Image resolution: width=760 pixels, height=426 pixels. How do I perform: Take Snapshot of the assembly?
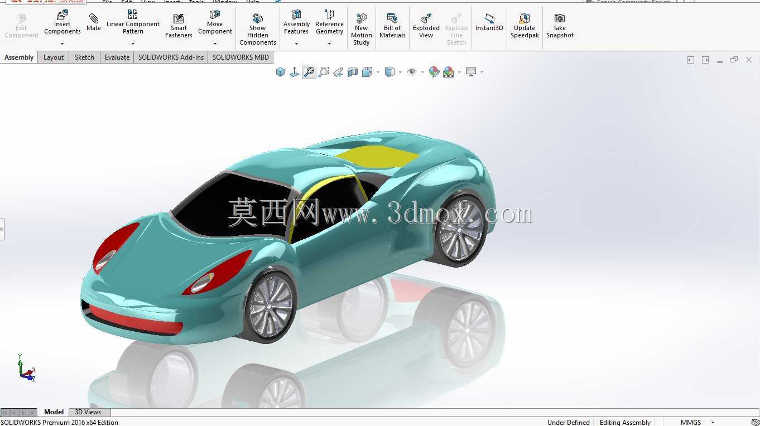coord(560,26)
